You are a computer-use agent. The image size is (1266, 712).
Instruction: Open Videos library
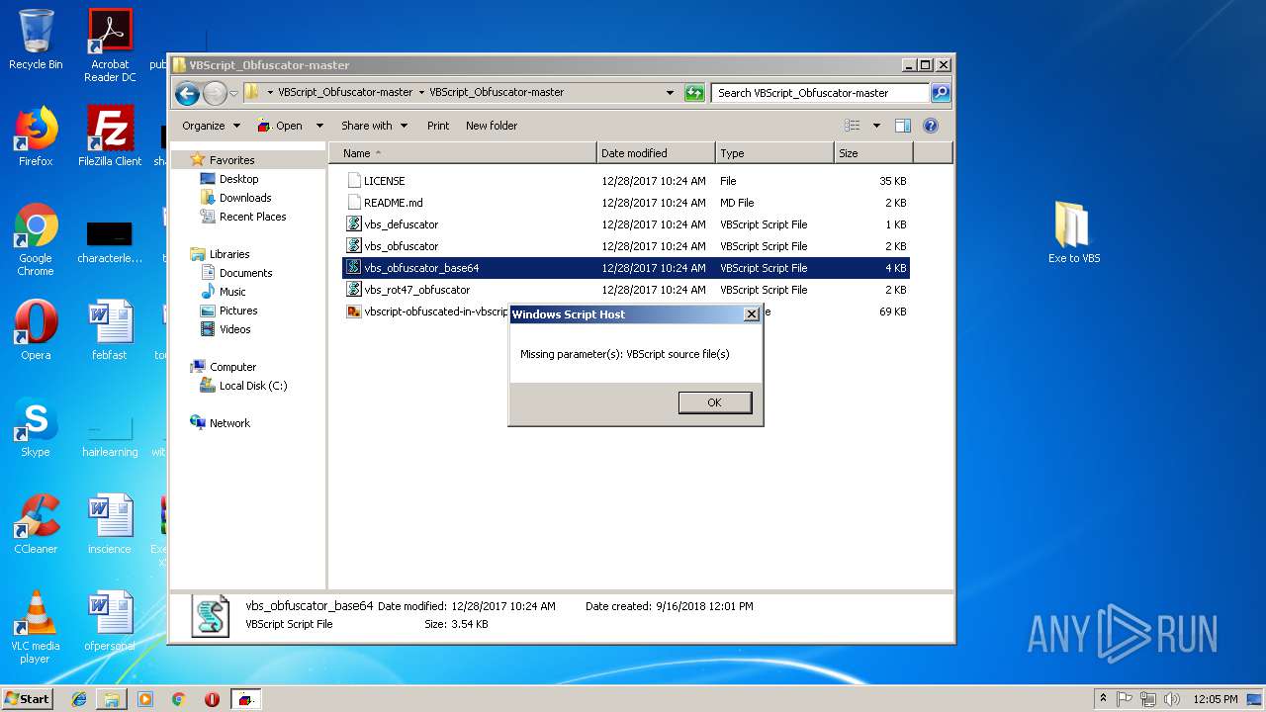(x=234, y=329)
